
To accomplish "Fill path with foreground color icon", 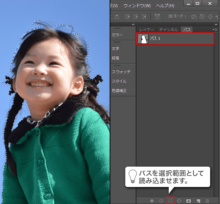I will pos(152,201).
